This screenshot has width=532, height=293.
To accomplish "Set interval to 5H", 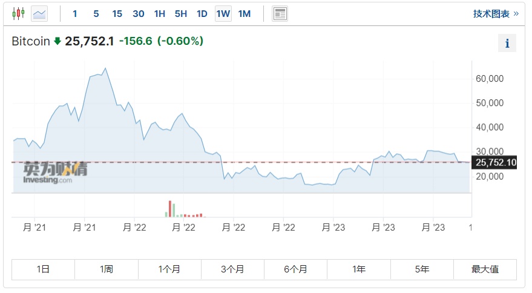I will 181,13.
